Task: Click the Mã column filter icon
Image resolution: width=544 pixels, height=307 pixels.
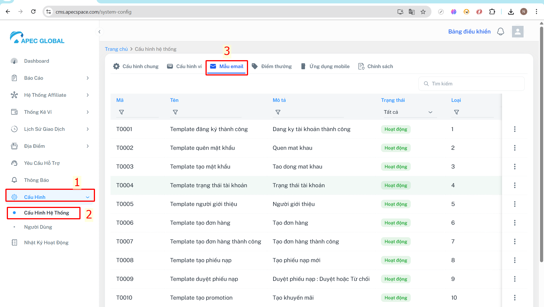Action: (x=121, y=112)
